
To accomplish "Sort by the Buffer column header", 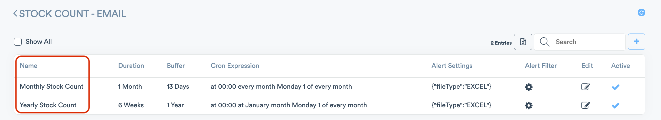I will [x=176, y=66].
